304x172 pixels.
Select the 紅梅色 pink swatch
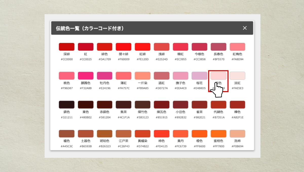(x=237, y=47)
